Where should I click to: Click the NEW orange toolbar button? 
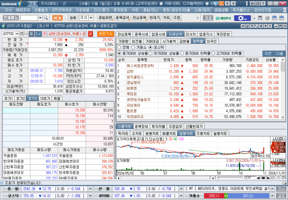coord(58,18)
